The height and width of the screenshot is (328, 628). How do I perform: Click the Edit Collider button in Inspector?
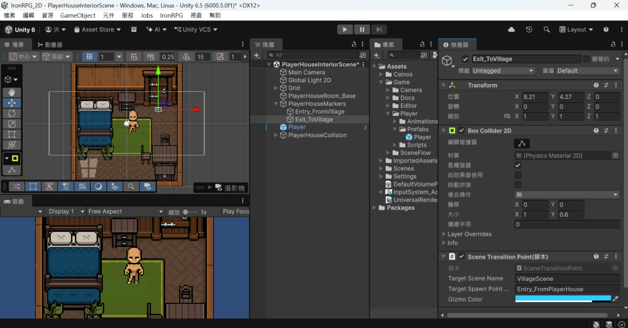[522, 143]
